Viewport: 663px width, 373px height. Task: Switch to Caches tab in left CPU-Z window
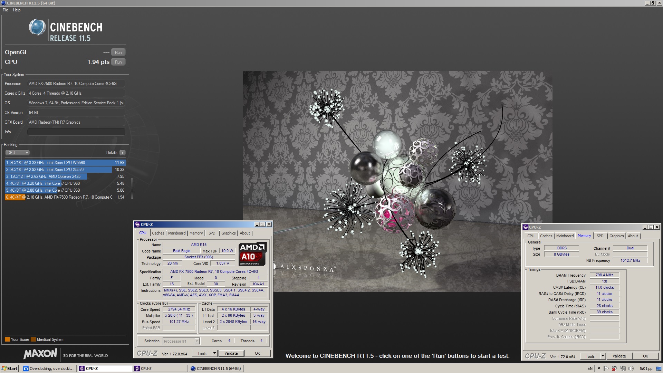click(158, 233)
